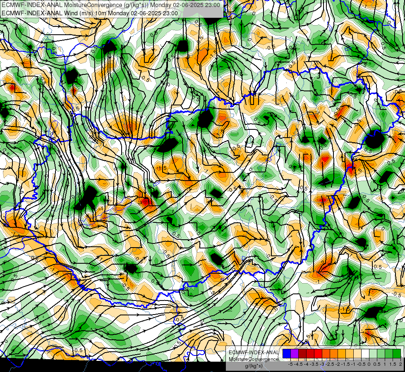405x372 pixels.
Task: Click the 'Wind (m/s) 10m' title line
Action: click(90, 13)
